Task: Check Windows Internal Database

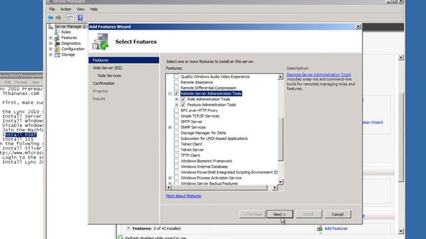Action: tap(176, 167)
